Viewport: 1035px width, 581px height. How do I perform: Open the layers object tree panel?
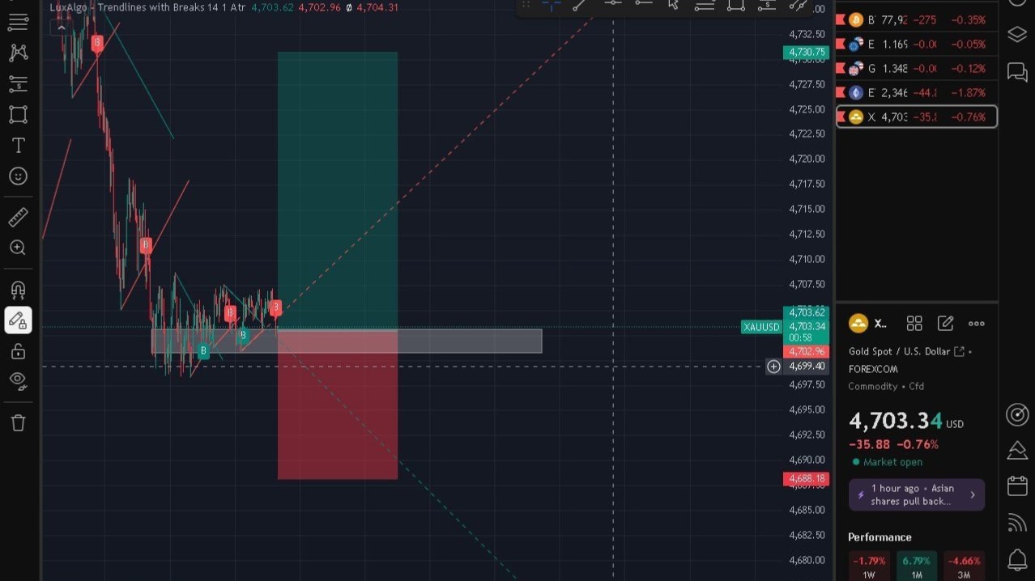(x=1016, y=35)
